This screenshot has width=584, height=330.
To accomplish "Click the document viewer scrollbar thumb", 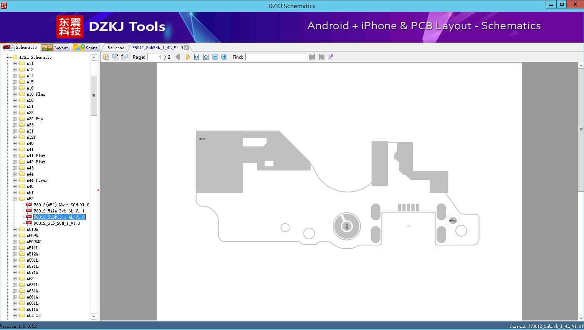I will click(x=581, y=129).
